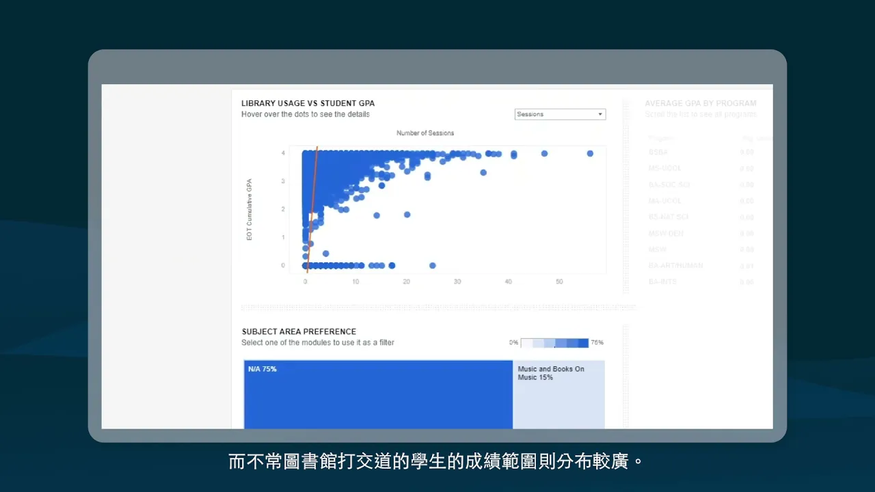Click the Hover over the dots hint text

point(306,114)
